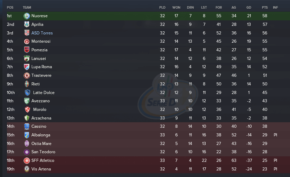Sort by the WON column header
The height and width of the screenshot is (177, 290).
(176, 8)
